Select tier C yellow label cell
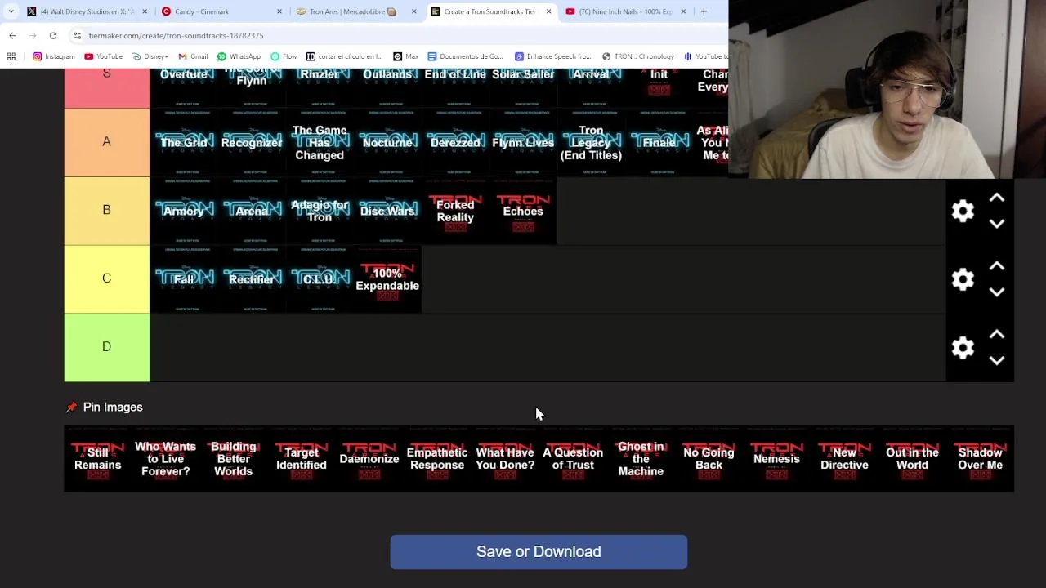This screenshot has width=1046, height=588. pyautogui.click(x=106, y=279)
